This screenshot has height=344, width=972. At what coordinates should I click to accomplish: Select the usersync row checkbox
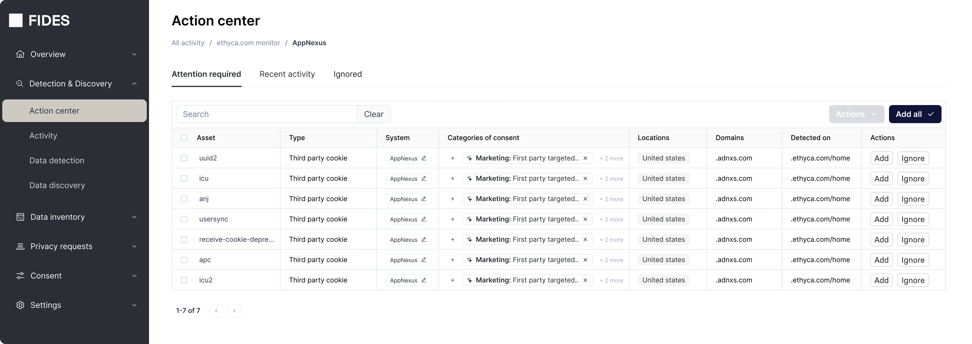(184, 219)
